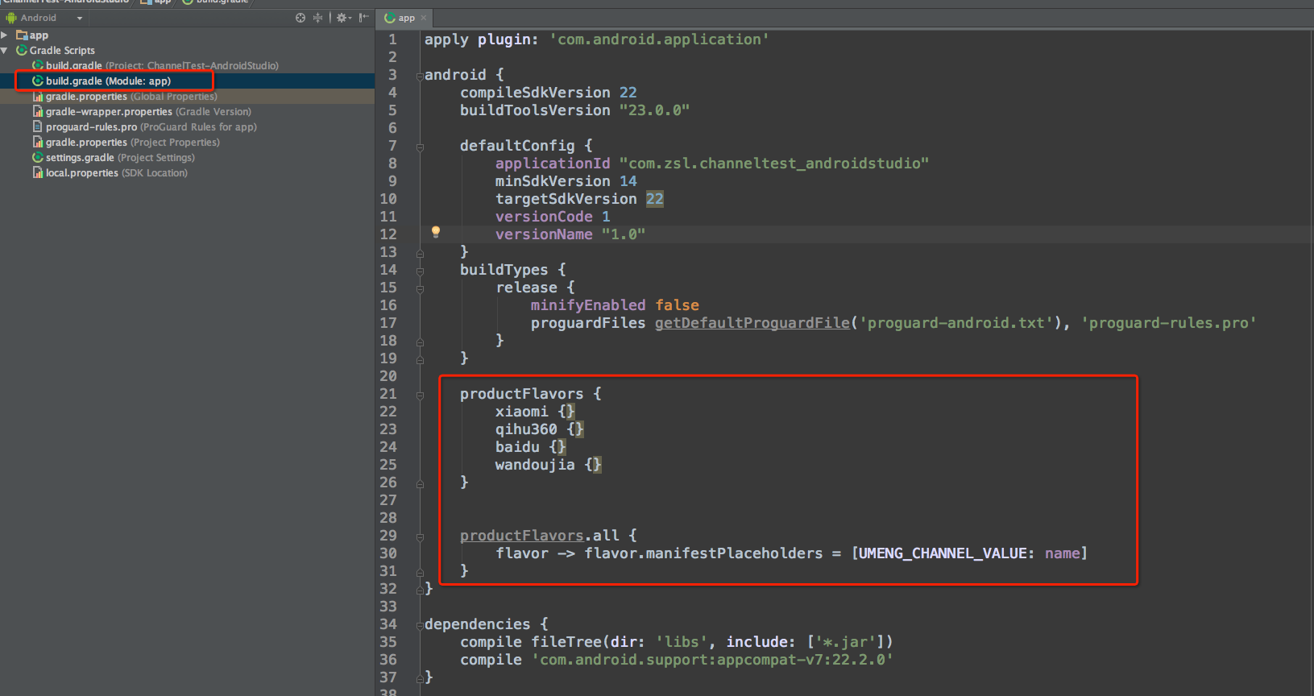Click the qihu360 flavor entry
1314x696 pixels.
[x=540, y=429]
